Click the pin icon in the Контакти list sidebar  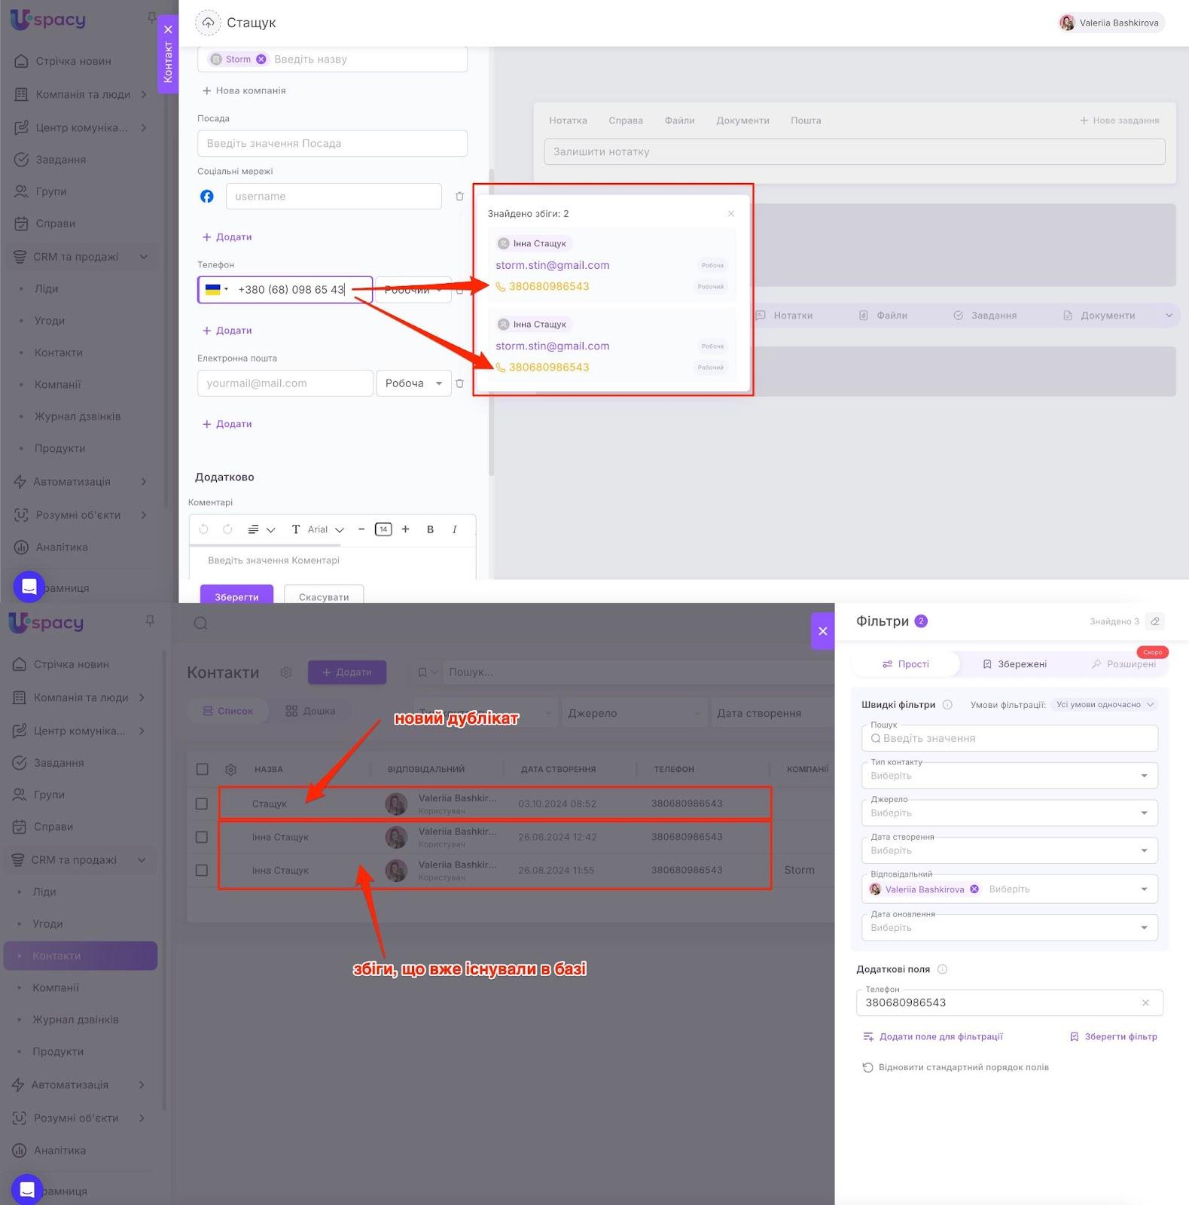[x=150, y=621]
